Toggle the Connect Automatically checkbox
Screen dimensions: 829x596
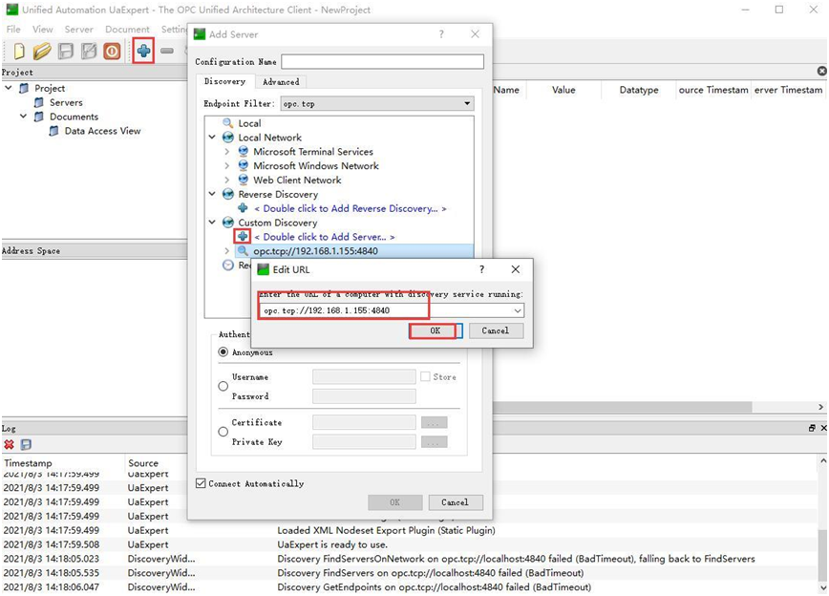(201, 483)
